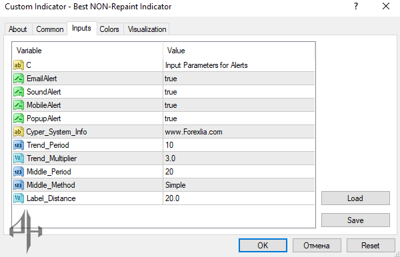Click the Trend_Period value field 10

click(x=239, y=145)
